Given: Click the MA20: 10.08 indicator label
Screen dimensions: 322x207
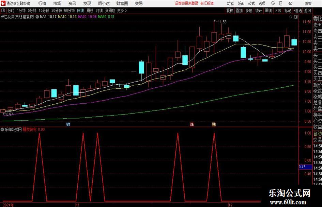Looking at the screenshot, I should tap(87, 17).
